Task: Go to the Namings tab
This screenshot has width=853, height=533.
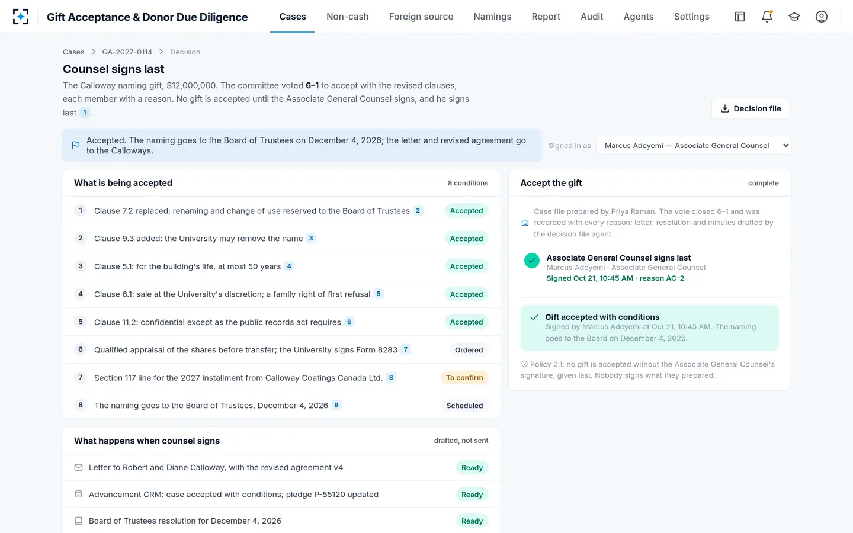Action: pos(492,17)
